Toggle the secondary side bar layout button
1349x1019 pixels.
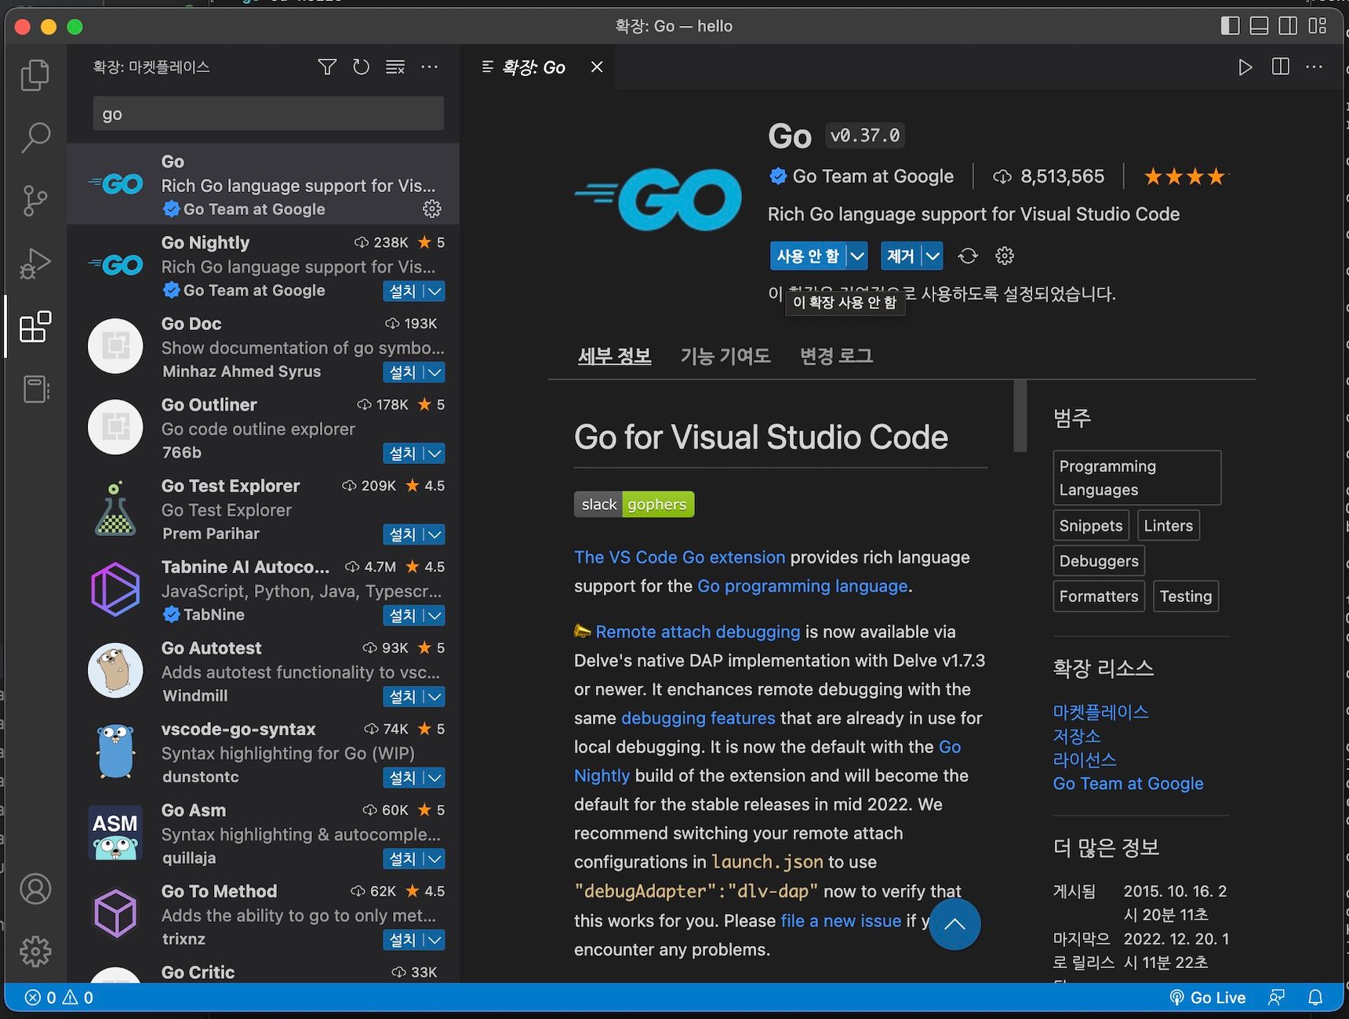coord(1288,26)
